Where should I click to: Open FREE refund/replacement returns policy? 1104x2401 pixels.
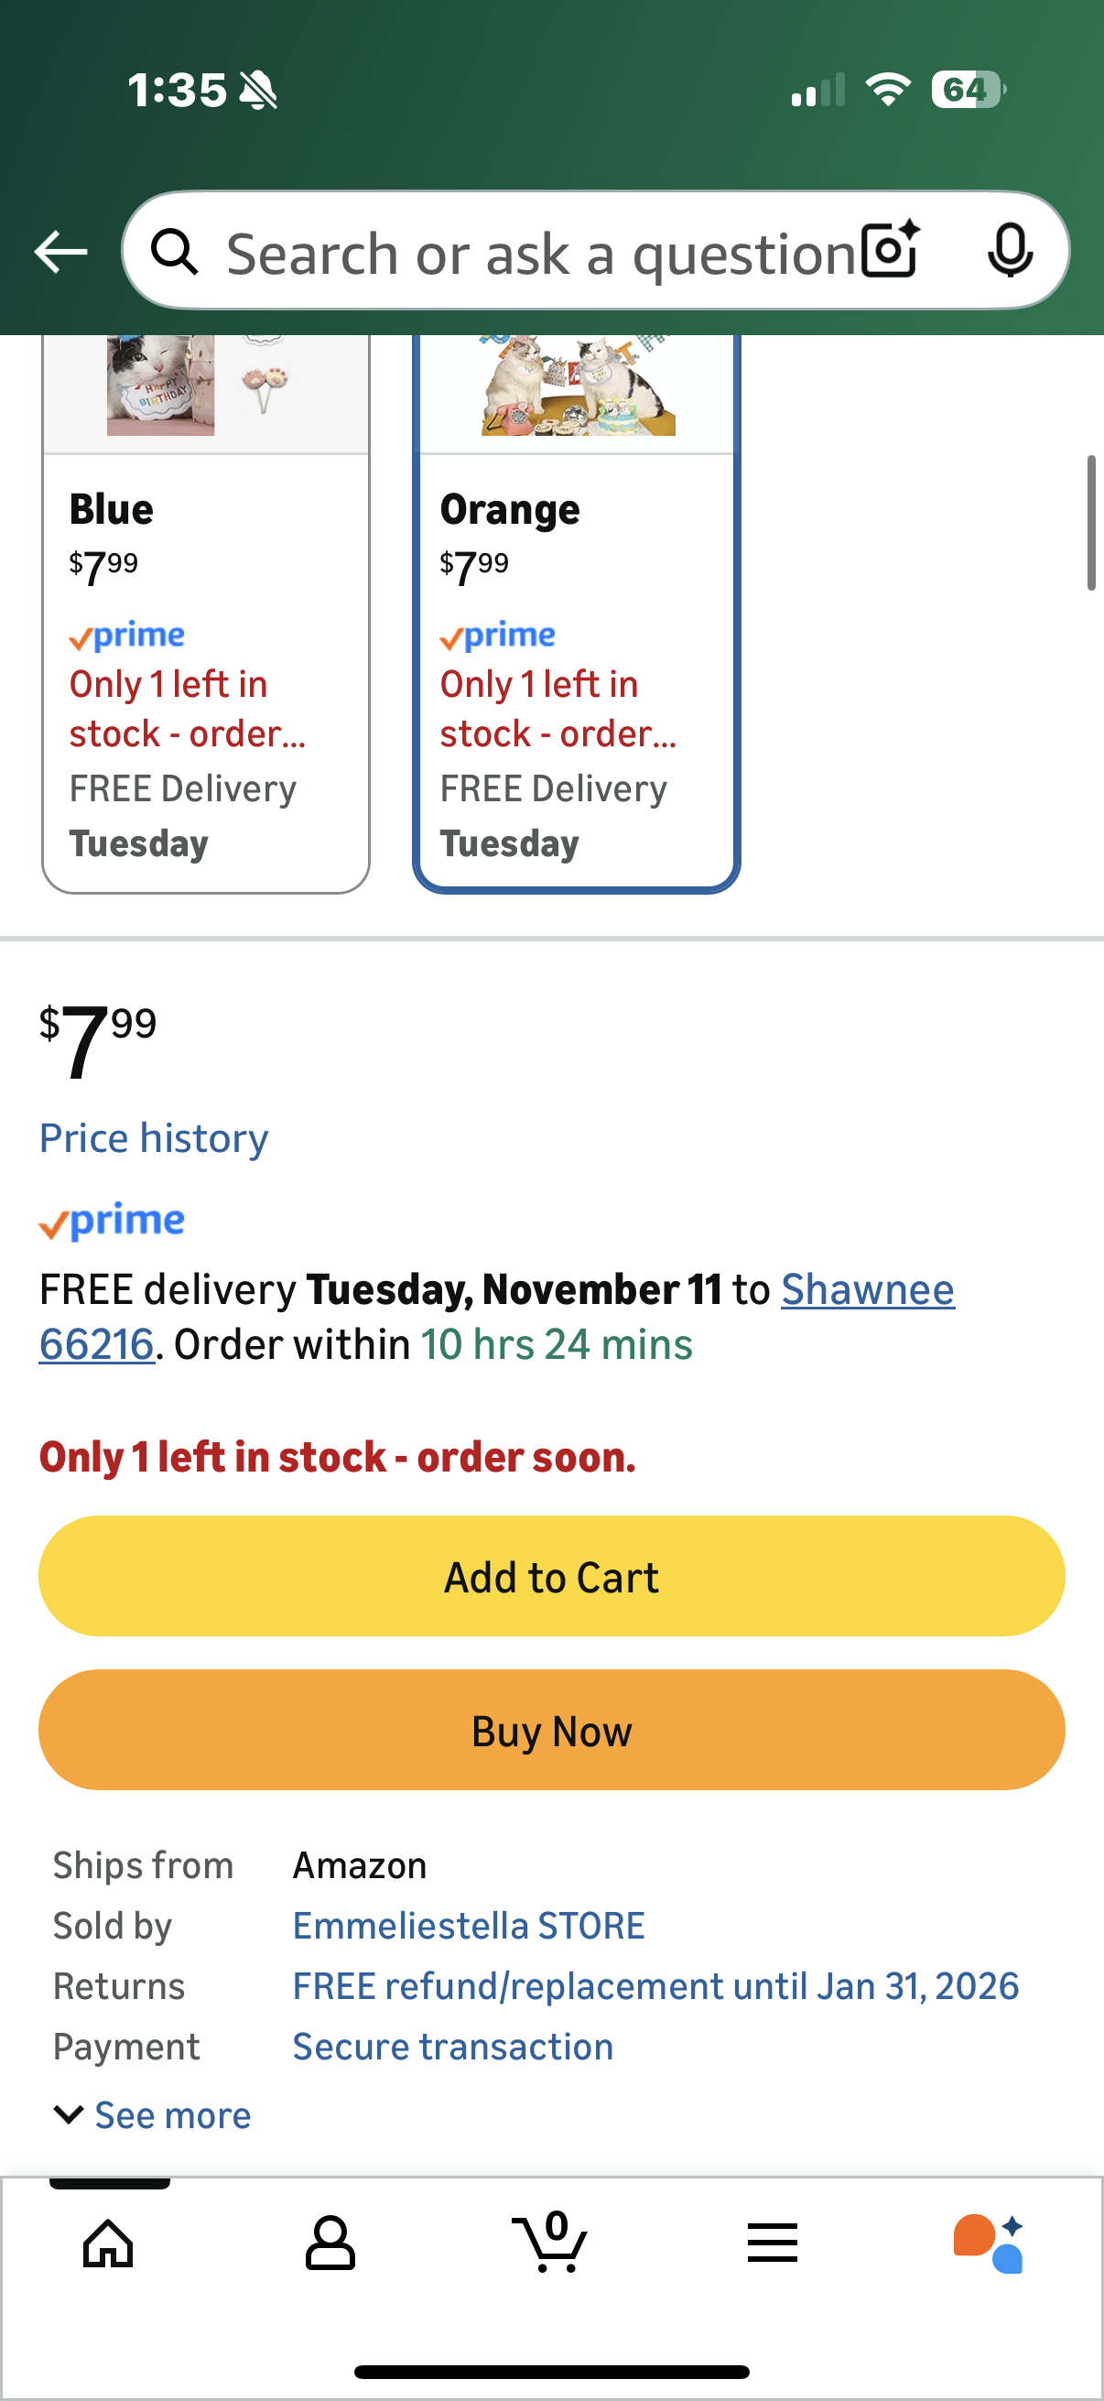655,1986
